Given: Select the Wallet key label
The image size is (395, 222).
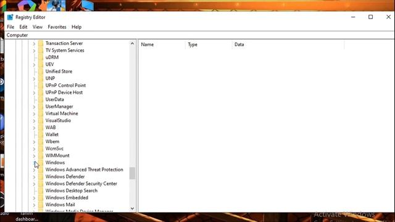Looking at the screenshot, I should (52, 134).
